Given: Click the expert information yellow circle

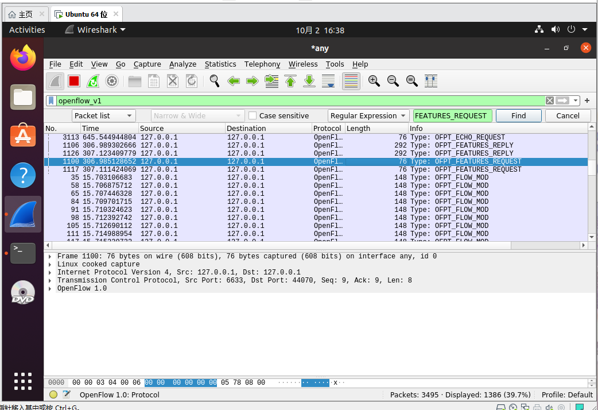Looking at the screenshot, I should [x=53, y=394].
